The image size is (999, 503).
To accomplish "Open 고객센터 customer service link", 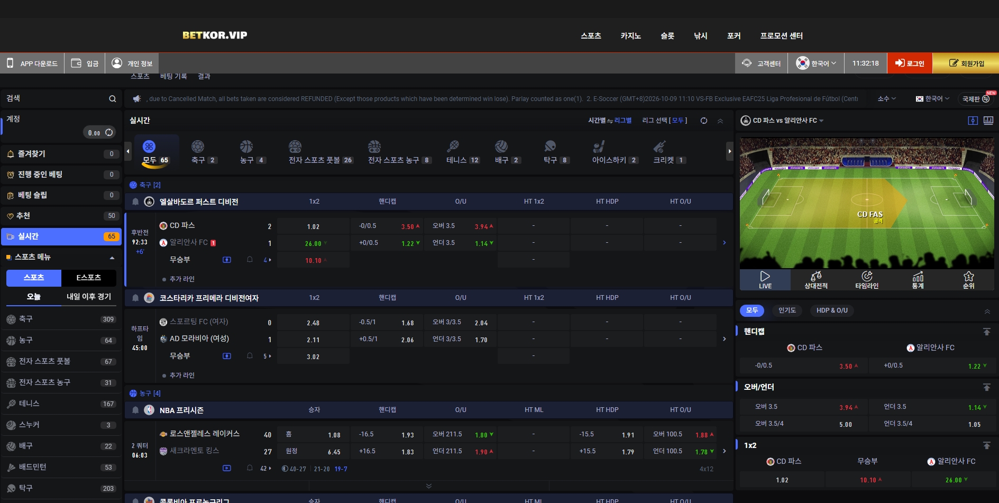I will pos(762,63).
